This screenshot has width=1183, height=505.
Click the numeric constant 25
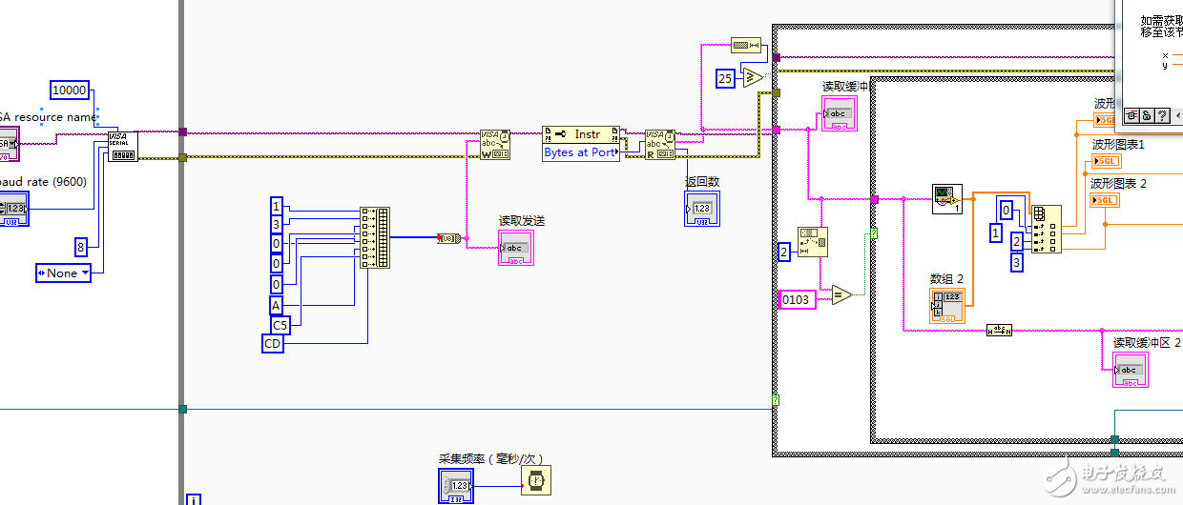pyautogui.click(x=725, y=79)
